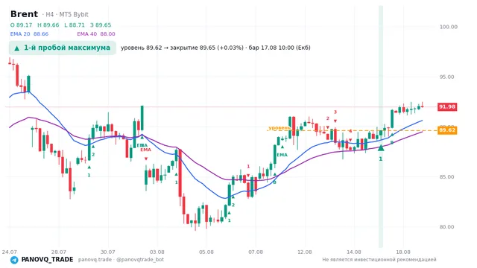Click the red '4' signal marker
This screenshot has width=477, height=268.
coord(350,131)
